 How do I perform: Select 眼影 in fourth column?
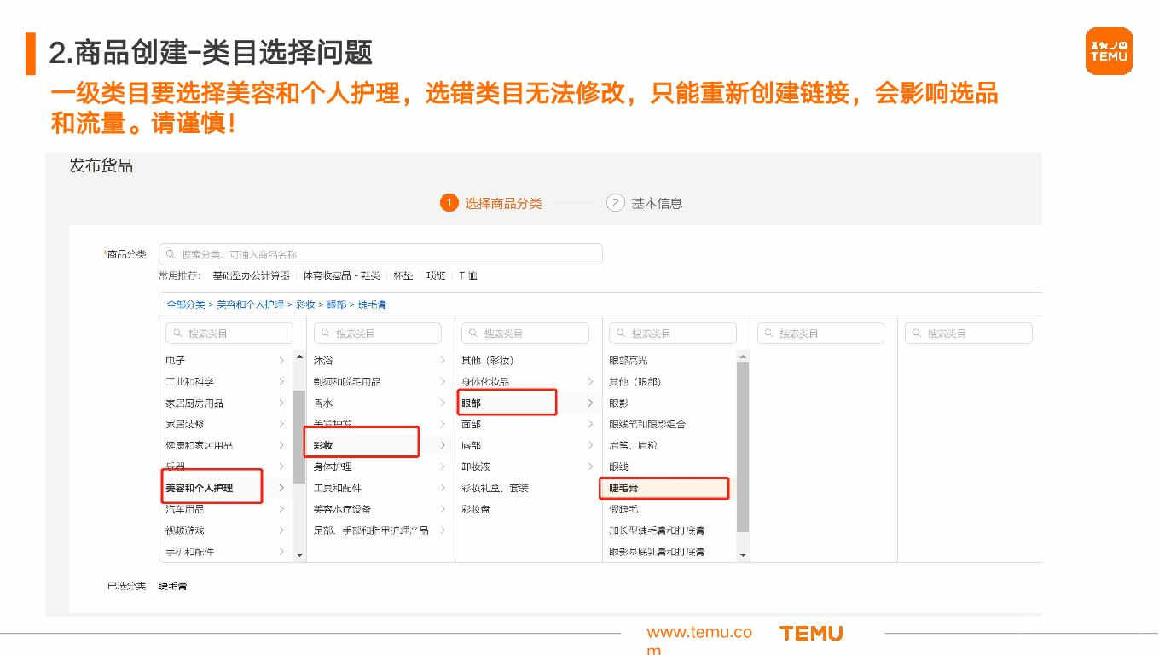pos(618,403)
